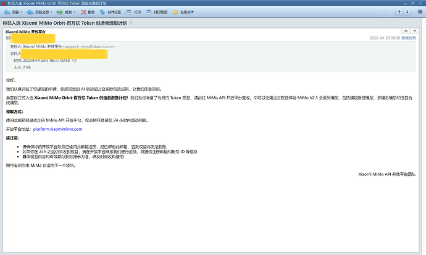426x255 pixels.
Task: Open the mail tag (邮件标签) button
Action: point(111,12)
